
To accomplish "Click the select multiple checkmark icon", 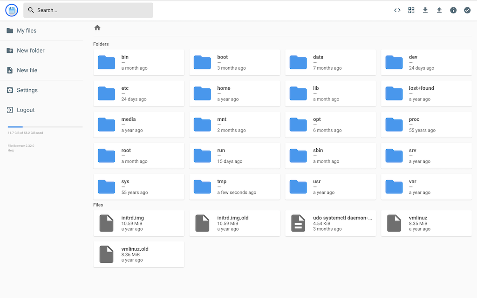I will click(x=467, y=10).
